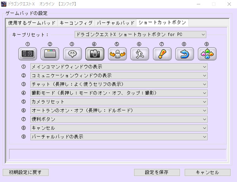The height and width of the screenshot is (182, 237).
Task: Expand the バーチャルパッドの表示 dropdown
Action: [x=119, y=137]
